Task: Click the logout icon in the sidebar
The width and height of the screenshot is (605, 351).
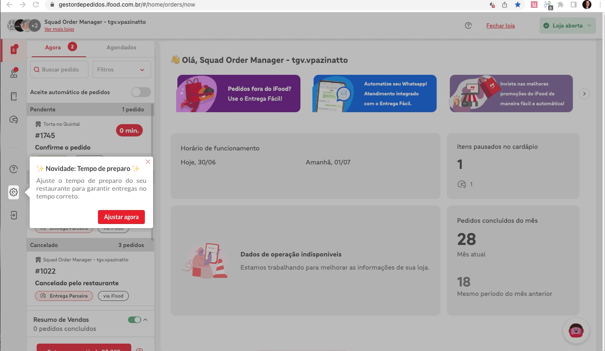Action: [14, 215]
